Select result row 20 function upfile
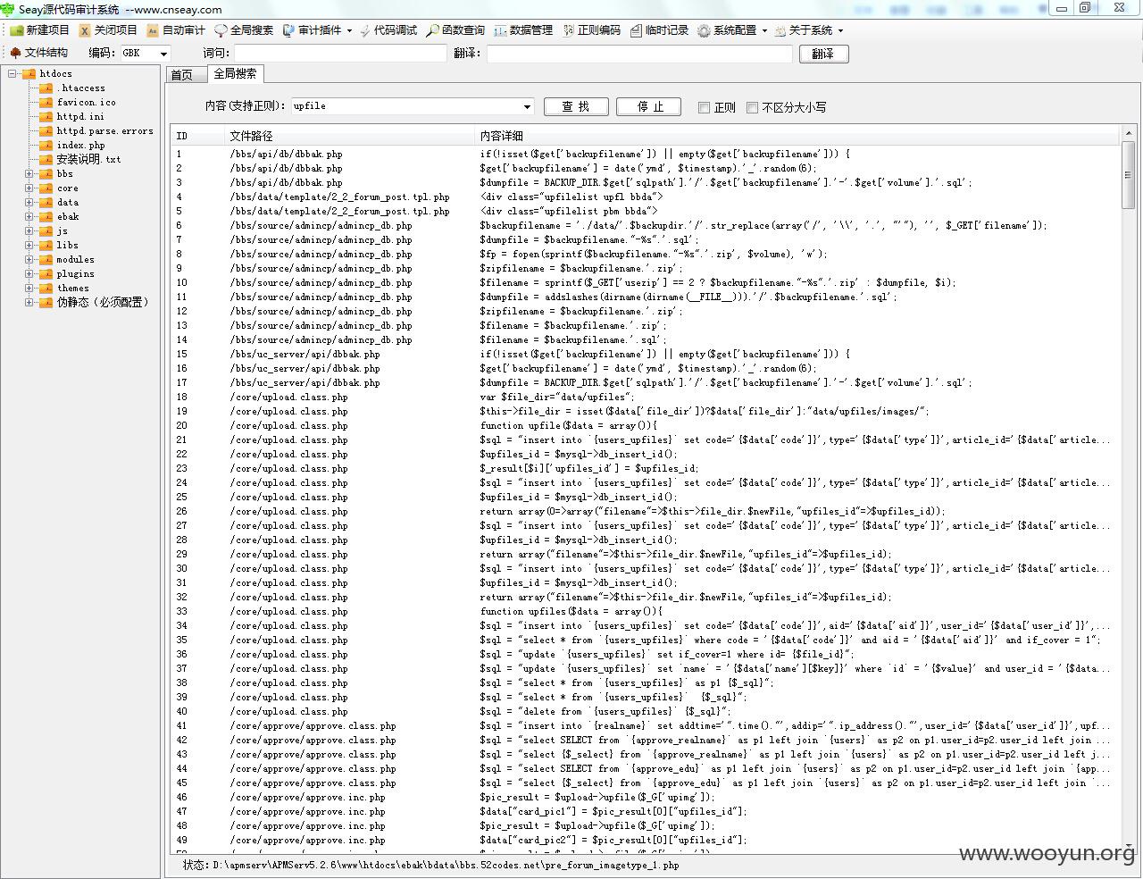This screenshot has height=879, width=1143. click(x=645, y=425)
